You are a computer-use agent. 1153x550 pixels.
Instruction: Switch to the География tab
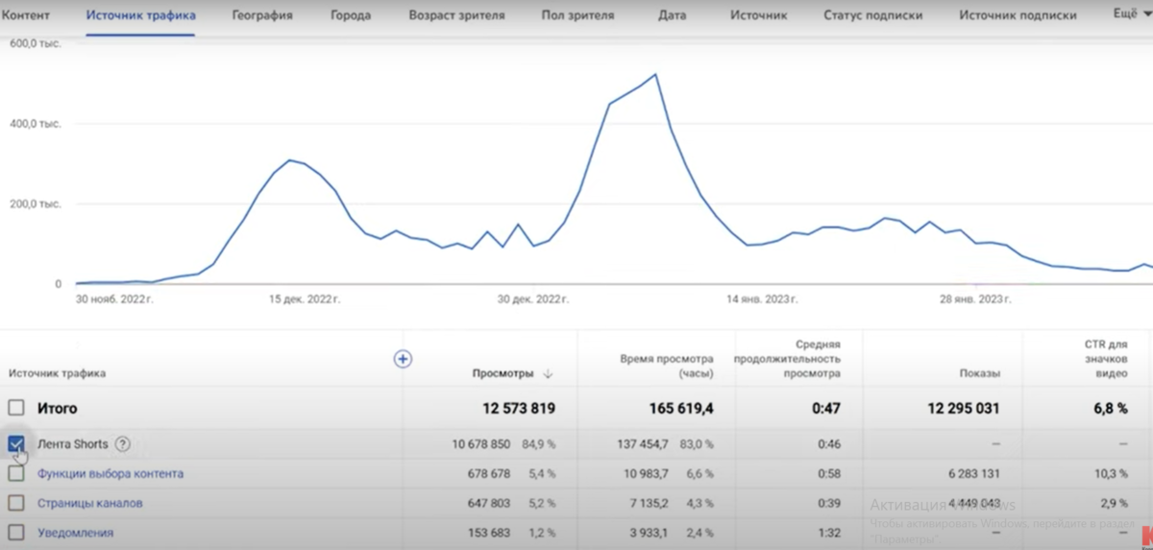coord(262,15)
